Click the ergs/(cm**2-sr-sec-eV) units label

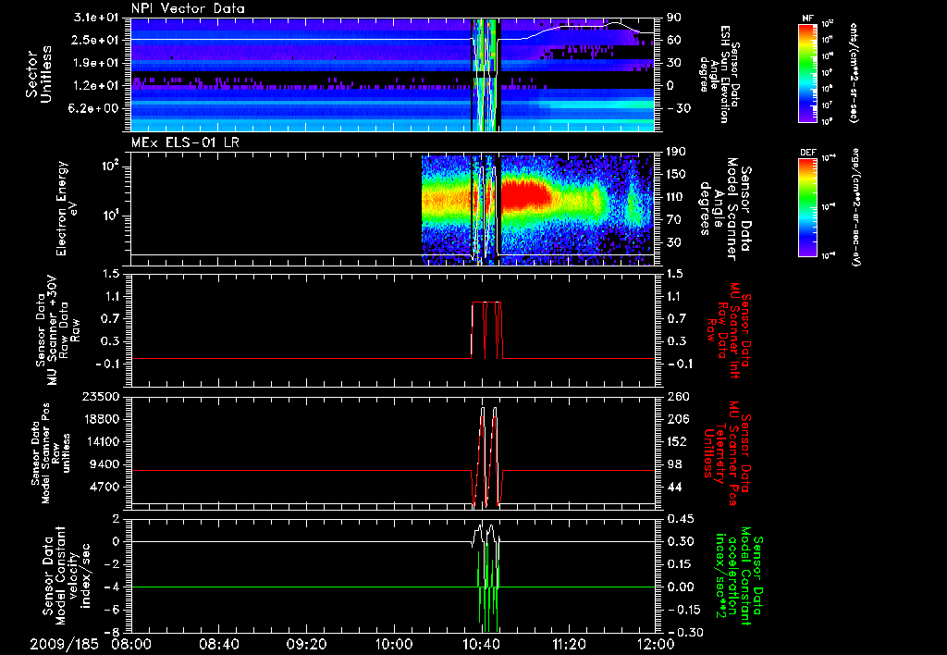[855, 205]
